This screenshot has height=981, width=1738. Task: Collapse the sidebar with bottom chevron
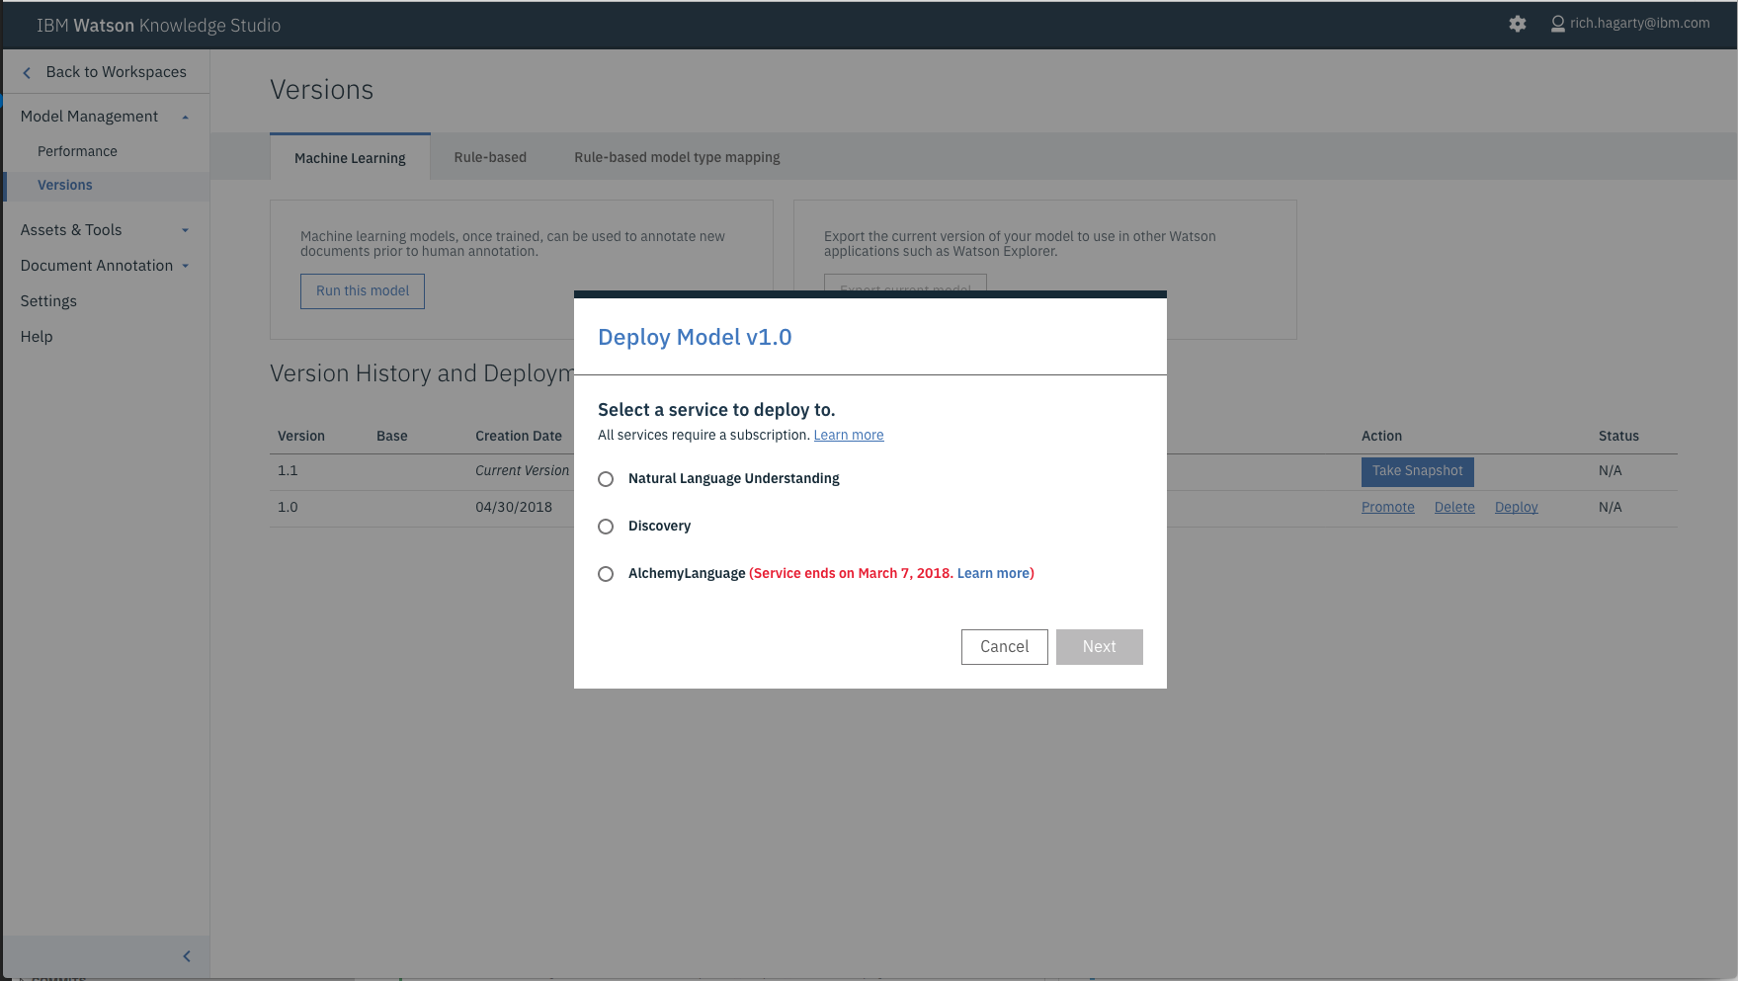point(187,956)
